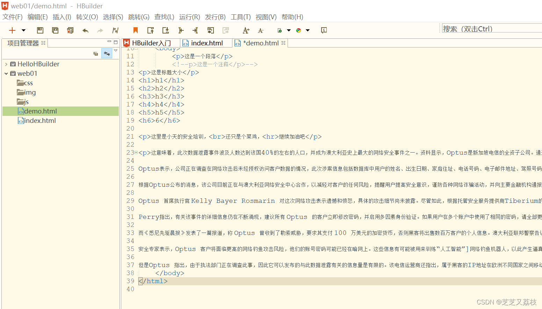Viewport: 542px width, 309px height.
Task: Select the *demo.html editor tab
Action: point(261,43)
